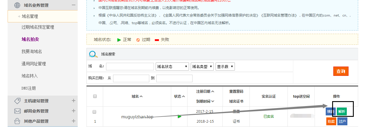Click the green 解析 button
This screenshot has width=390, height=127.
tap(342, 112)
